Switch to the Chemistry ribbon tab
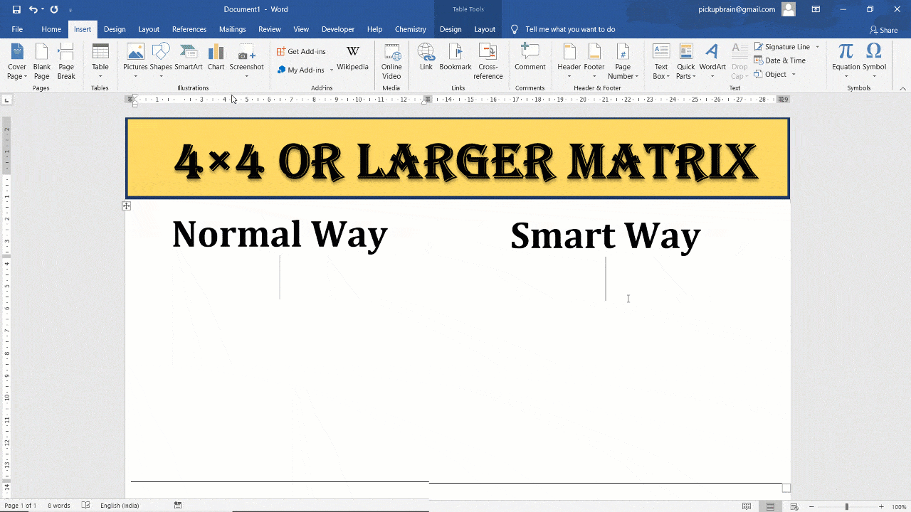911x512 pixels. [411, 29]
